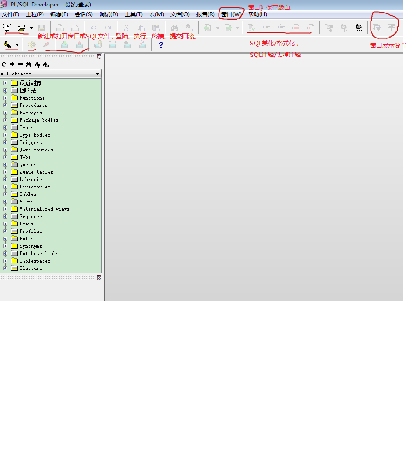Open the 工程(P) menu
Viewport: 407px width, 463px height.
point(35,14)
